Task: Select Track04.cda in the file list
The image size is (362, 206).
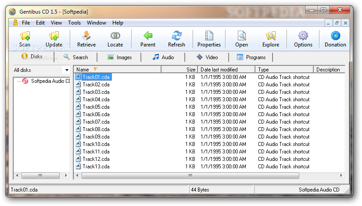Action: coord(96,99)
